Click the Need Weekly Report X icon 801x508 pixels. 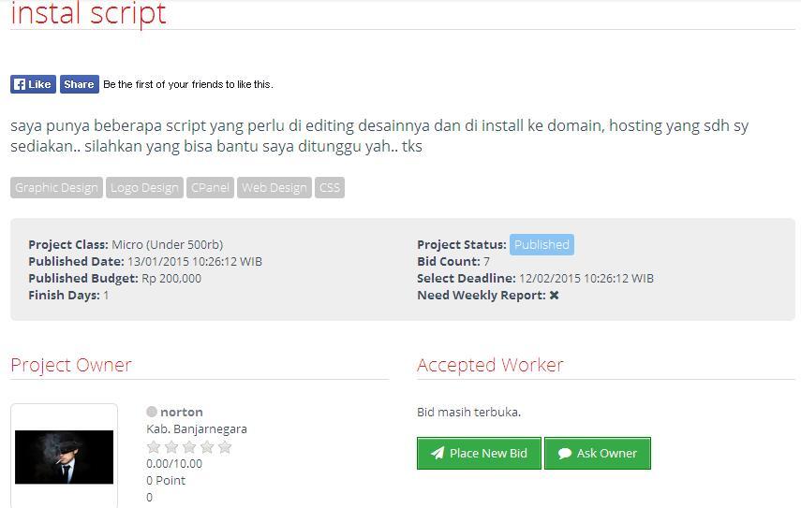click(555, 296)
